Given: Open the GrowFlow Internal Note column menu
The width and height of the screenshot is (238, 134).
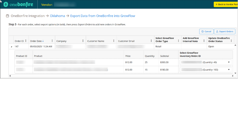Looking at the screenshot, I should pyautogui.click(x=204, y=41).
